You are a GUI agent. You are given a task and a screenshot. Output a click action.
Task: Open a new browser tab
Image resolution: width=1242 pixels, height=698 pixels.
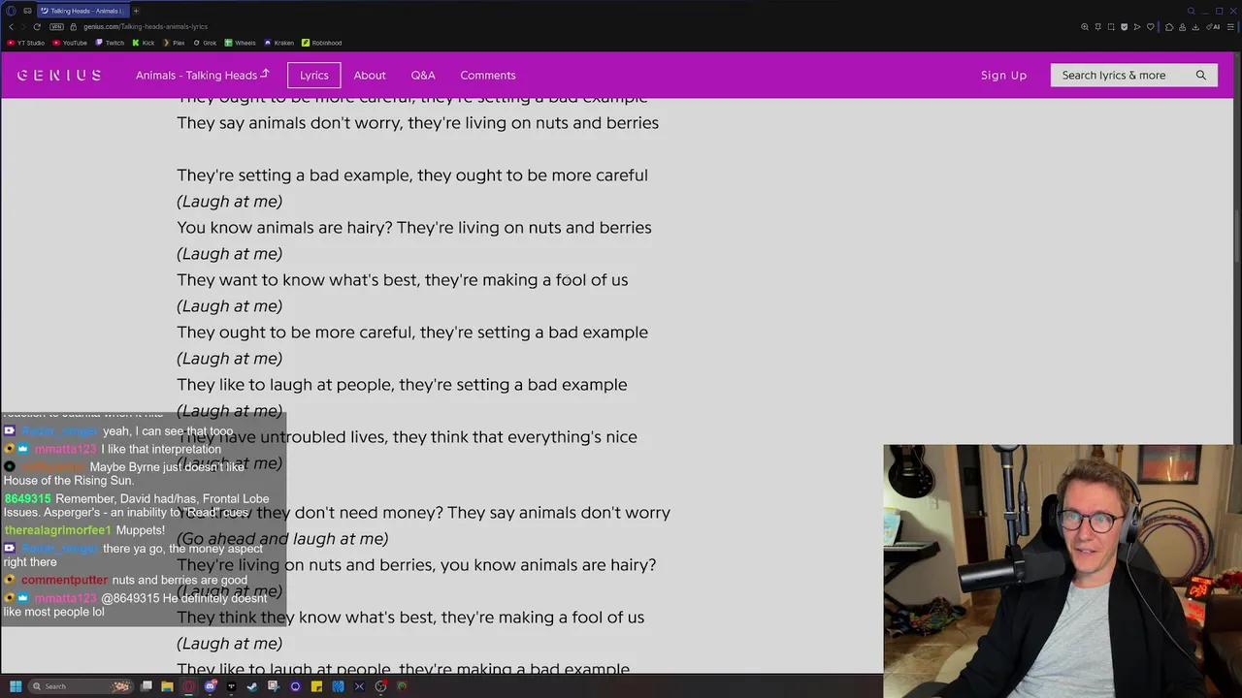136,11
